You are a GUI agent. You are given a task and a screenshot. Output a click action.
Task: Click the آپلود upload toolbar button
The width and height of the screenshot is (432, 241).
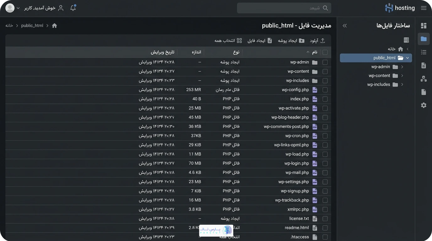coord(317,41)
